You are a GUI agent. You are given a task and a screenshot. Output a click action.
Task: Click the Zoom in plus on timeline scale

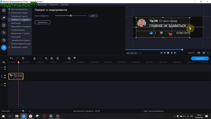30,111
